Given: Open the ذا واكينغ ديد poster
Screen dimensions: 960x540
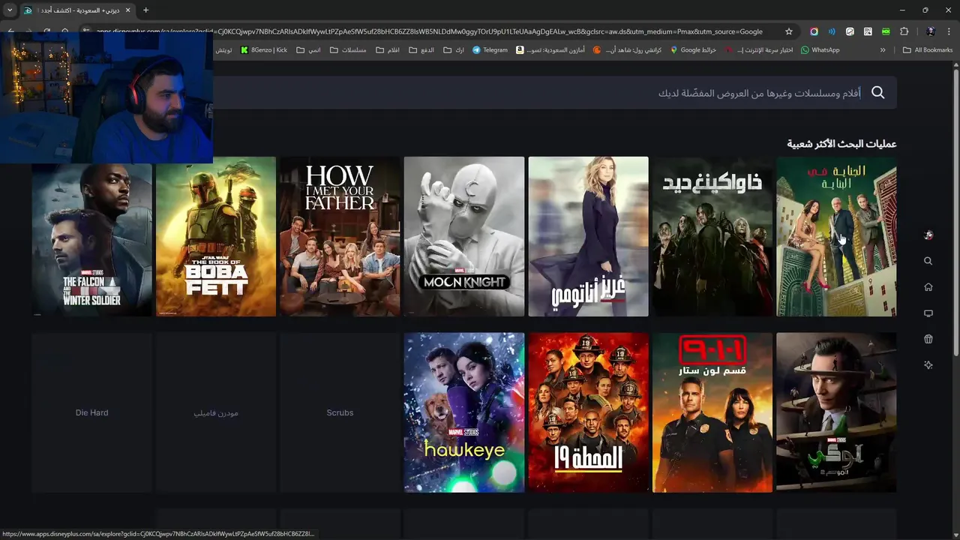Looking at the screenshot, I should 712,236.
